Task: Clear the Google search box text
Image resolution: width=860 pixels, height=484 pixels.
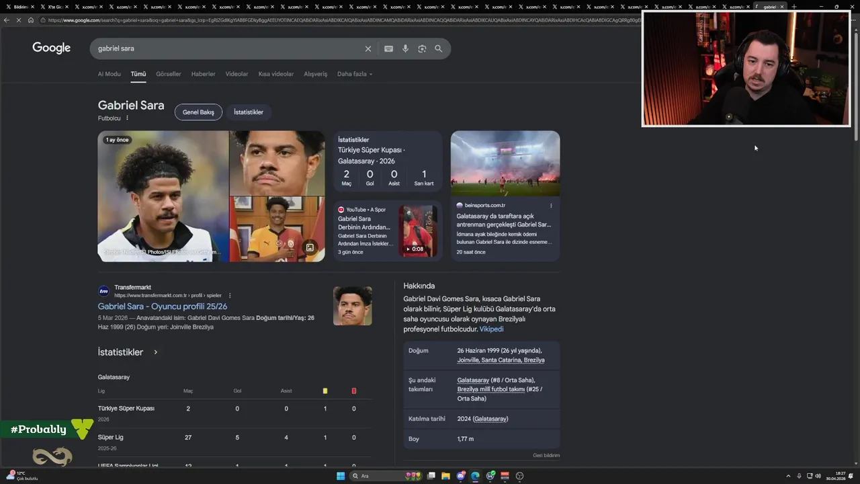Action: point(368,48)
